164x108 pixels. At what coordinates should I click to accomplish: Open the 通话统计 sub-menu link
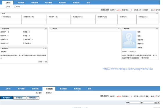49,93
